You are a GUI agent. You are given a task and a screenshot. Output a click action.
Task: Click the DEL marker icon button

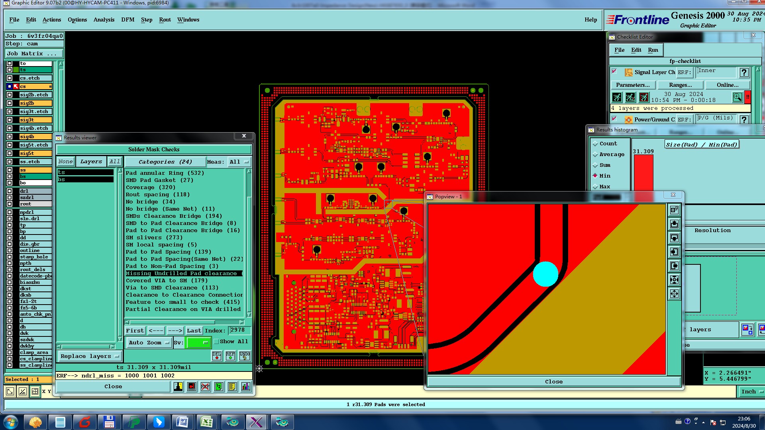(x=217, y=356)
